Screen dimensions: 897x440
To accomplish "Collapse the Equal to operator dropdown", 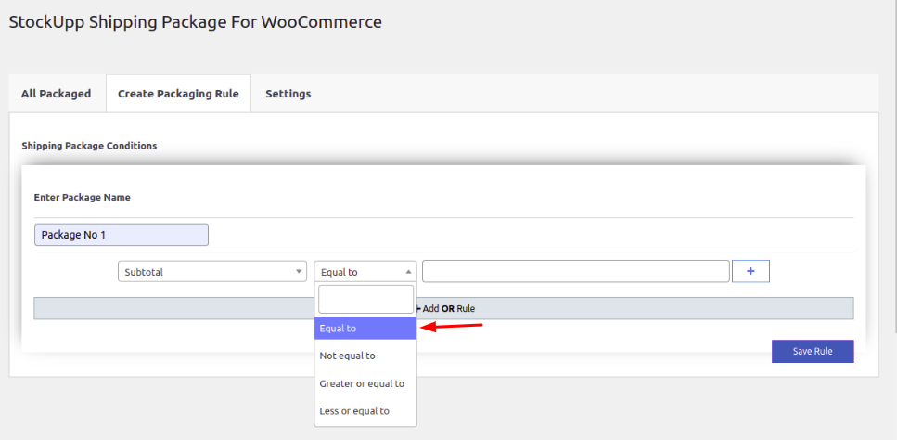I will pyautogui.click(x=365, y=272).
